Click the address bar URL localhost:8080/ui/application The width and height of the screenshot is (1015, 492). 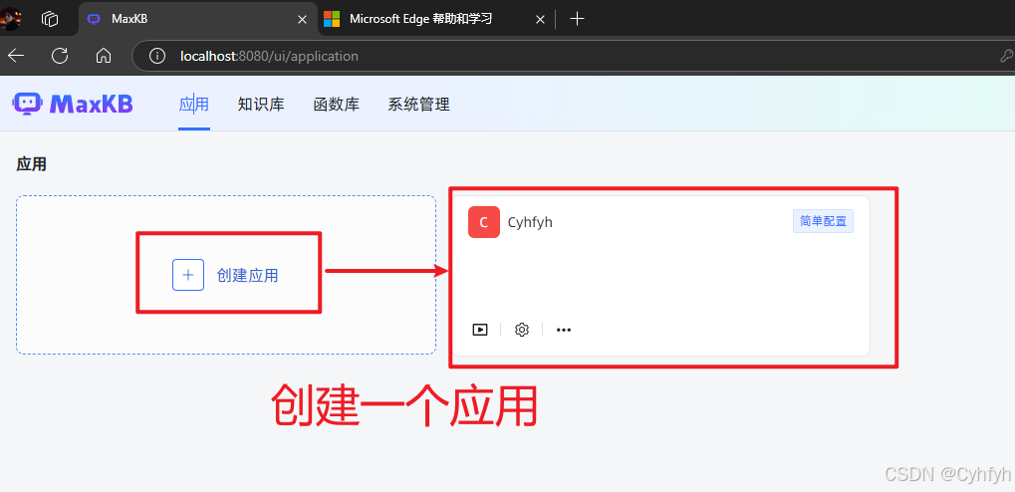[x=269, y=57]
